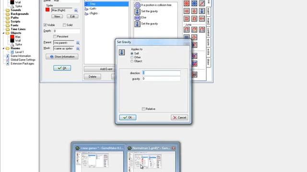Viewport: 307px width, 172px height.
Task: Switch to the extra tab
Action: 208,52
